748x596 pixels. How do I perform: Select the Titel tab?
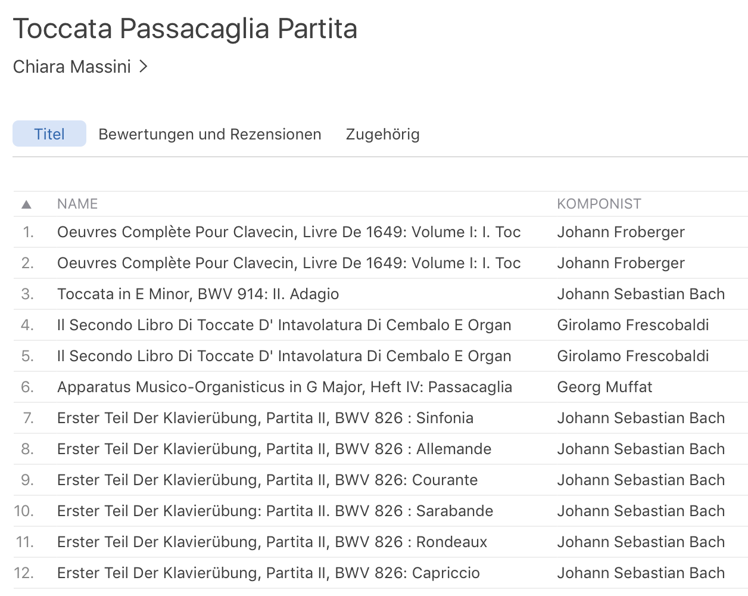[49, 134]
